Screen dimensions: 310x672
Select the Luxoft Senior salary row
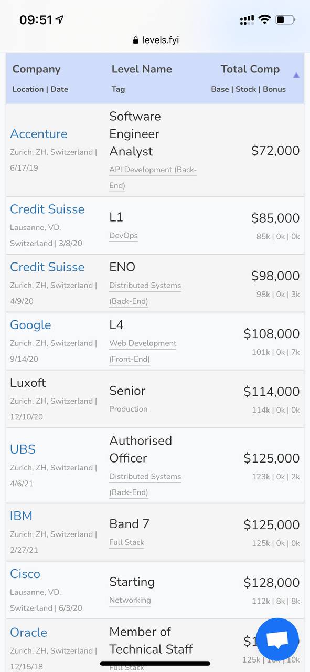click(155, 399)
